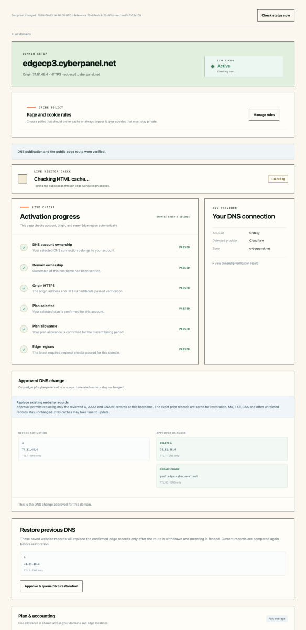Click the account value firstkey

[x=254, y=232]
